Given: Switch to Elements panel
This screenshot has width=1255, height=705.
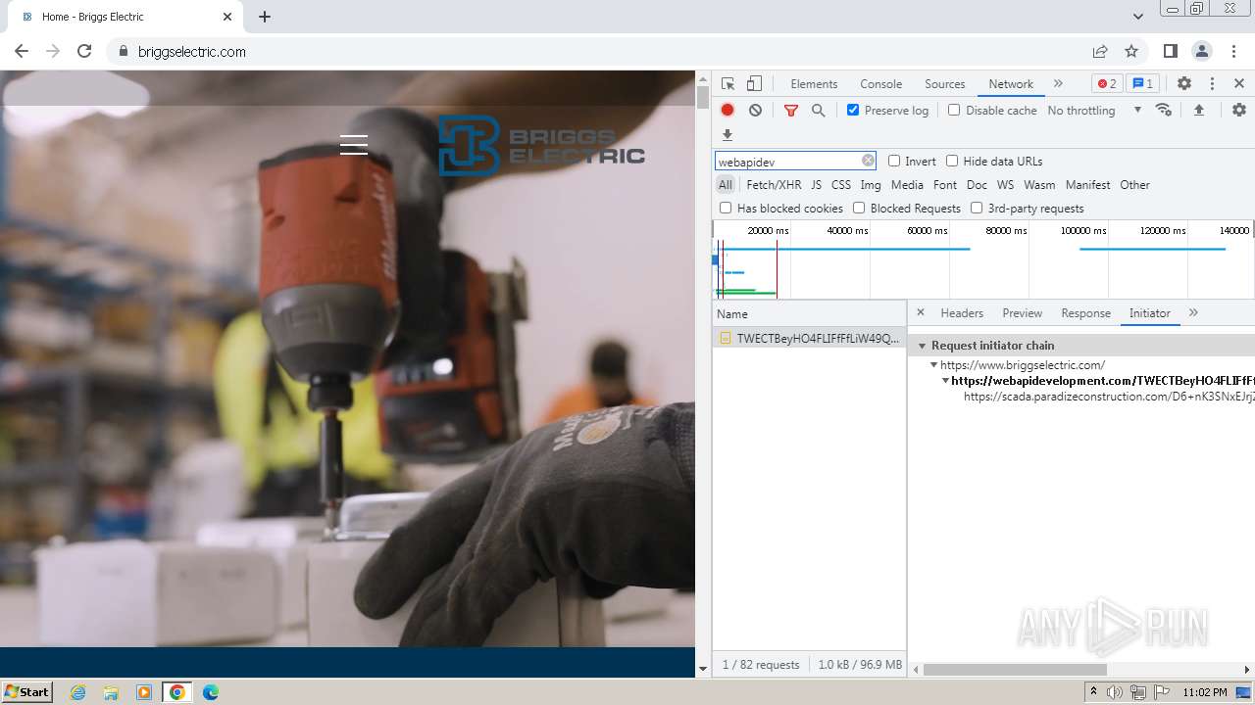Looking at the screenshot, I should 814,84.
